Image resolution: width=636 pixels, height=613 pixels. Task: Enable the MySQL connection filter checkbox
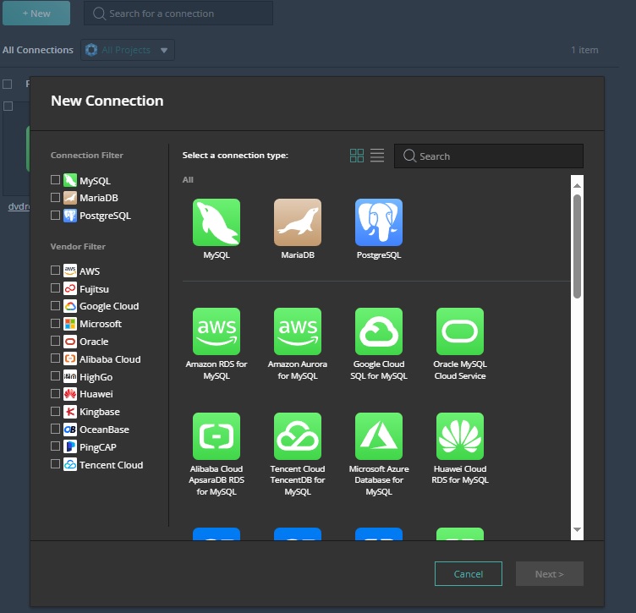coord(56,180)
